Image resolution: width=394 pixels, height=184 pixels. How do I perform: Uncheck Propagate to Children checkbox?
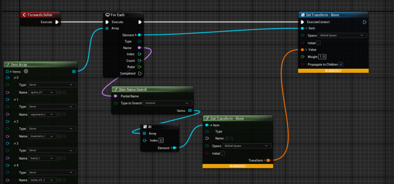click(x=341, y=64)
